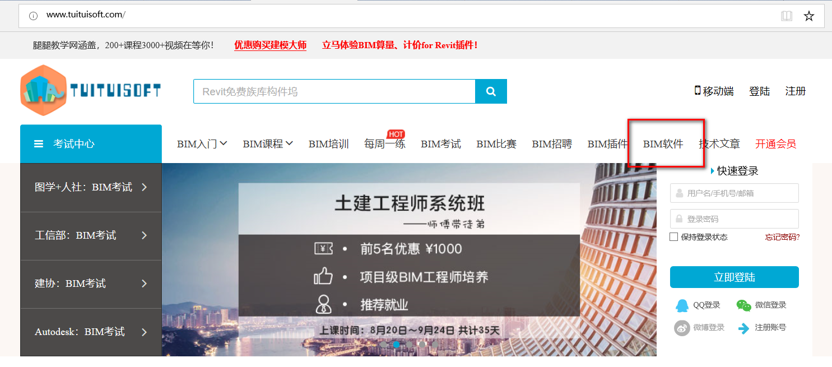Click the Revit免费族库构件坞 search field
The image size is (832, 367).
pyautogui.click(x=334, y=91)
